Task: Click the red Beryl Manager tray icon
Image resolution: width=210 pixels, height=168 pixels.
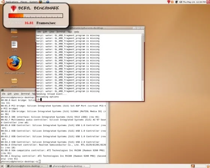Action: [169, 2]
